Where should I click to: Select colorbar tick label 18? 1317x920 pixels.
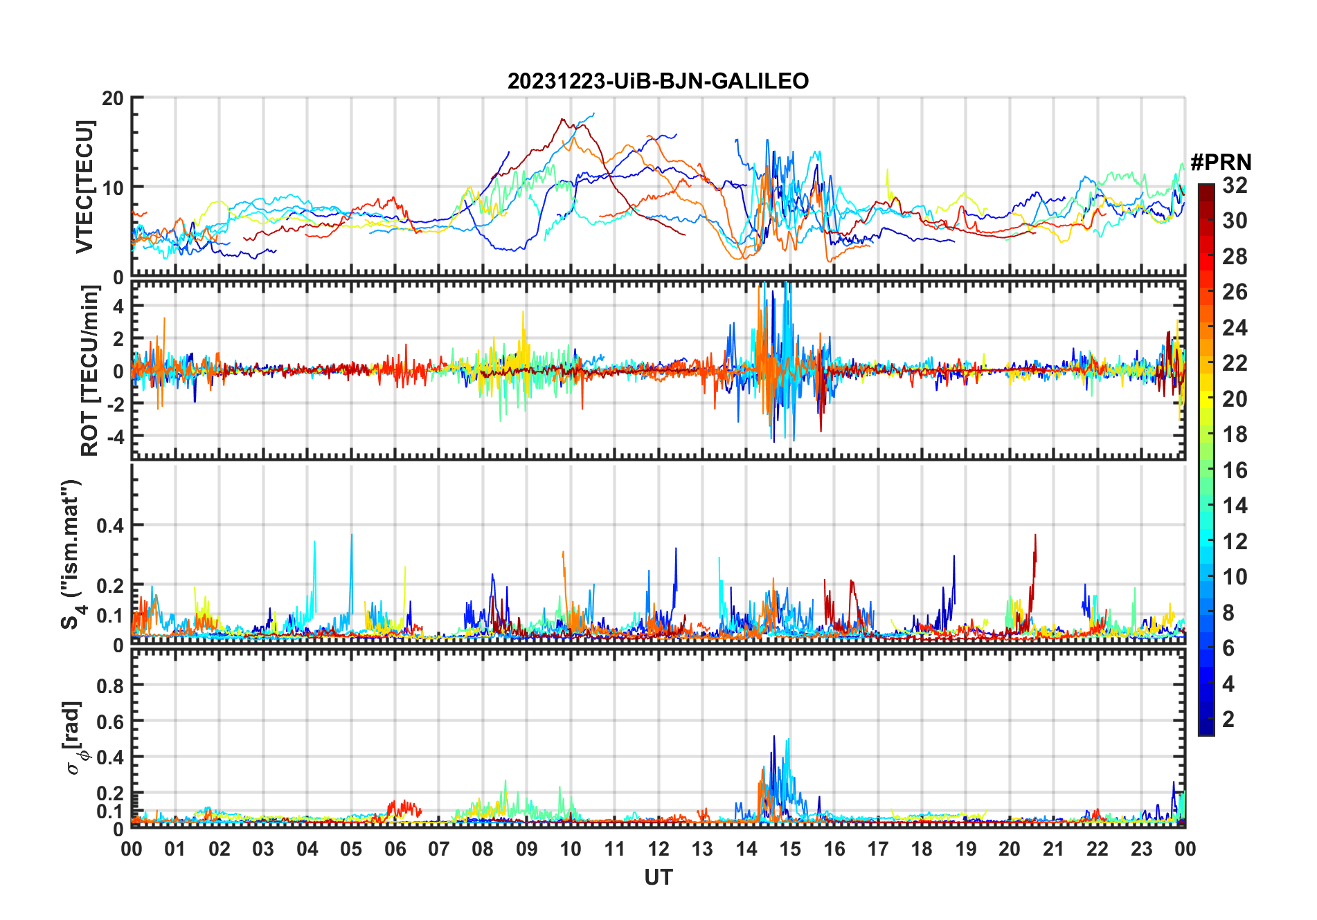[x=1235, y=434]
